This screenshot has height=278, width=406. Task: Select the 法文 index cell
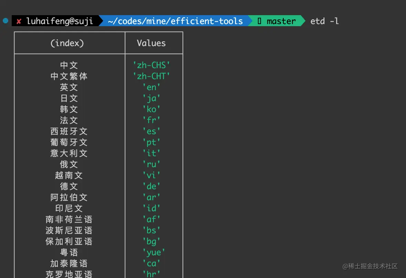pyautogui.click(x=69, y=120)
